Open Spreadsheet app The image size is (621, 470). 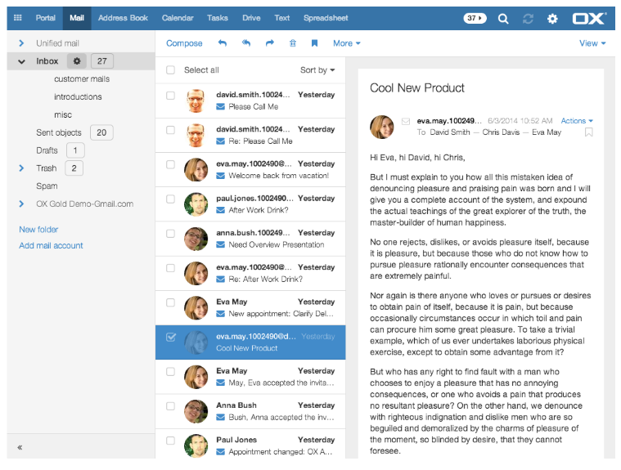point(326,18)
